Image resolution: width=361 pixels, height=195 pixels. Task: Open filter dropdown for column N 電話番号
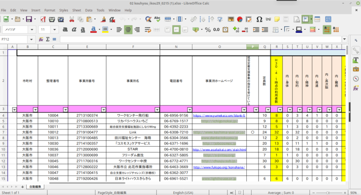pyautogui.click(x=190, y=110)
